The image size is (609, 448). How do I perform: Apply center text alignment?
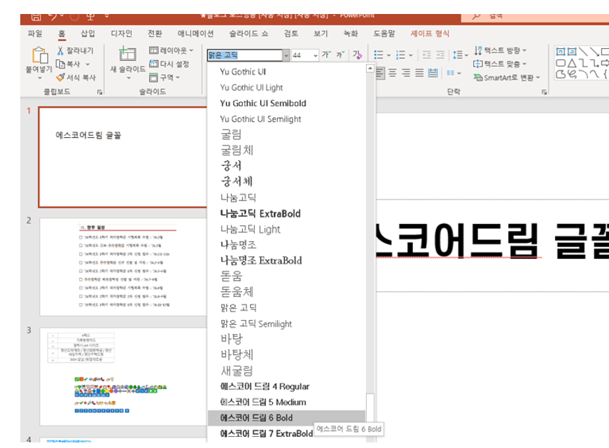(x=393, y=73)
